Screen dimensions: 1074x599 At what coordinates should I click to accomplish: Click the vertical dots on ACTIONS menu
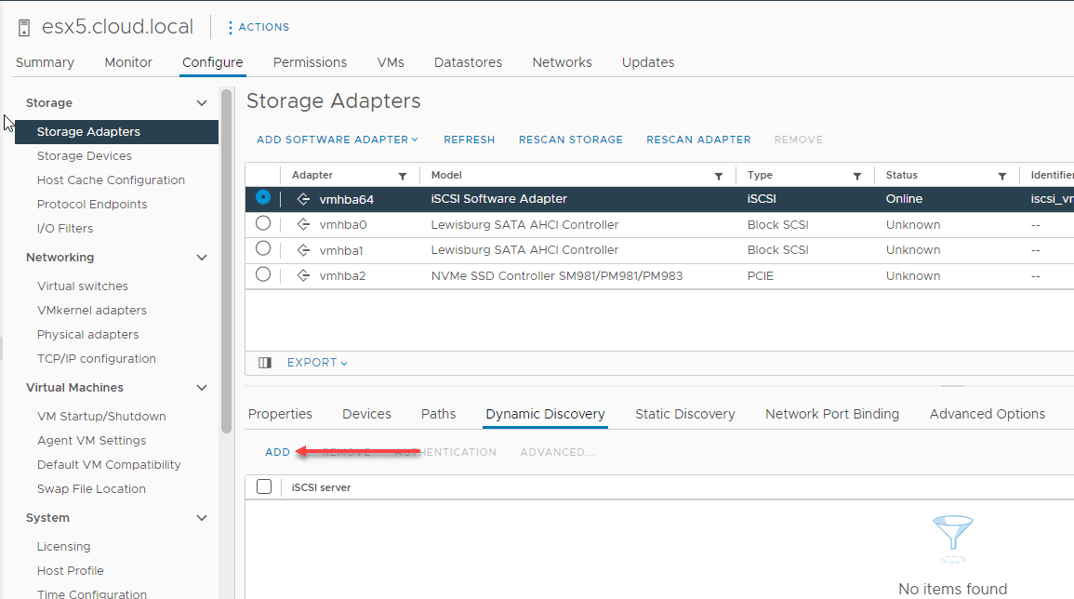coord(230,26)
